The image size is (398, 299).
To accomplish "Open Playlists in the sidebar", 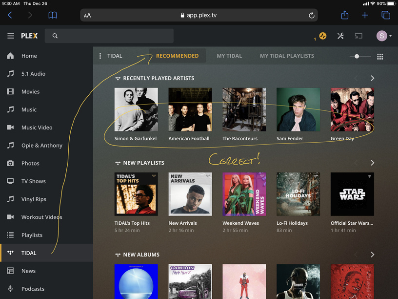I will [46, 235].
